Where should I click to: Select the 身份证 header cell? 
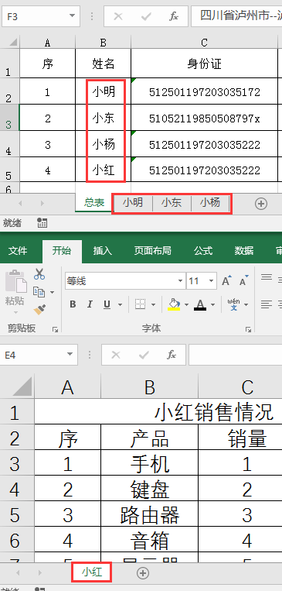pyautogui.click(x=204, y=64)
